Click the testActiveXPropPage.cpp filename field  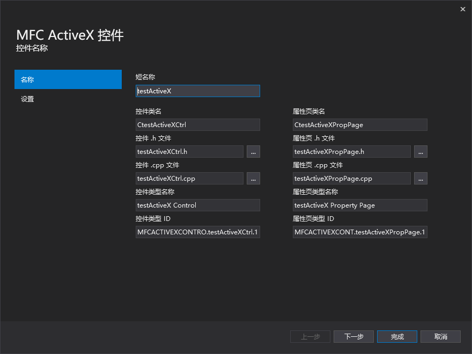pyautogui.click(x=351, y=178)
